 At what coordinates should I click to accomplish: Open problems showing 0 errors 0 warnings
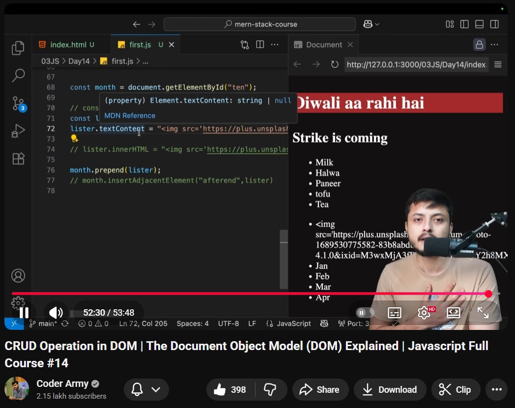coord(93,324)
